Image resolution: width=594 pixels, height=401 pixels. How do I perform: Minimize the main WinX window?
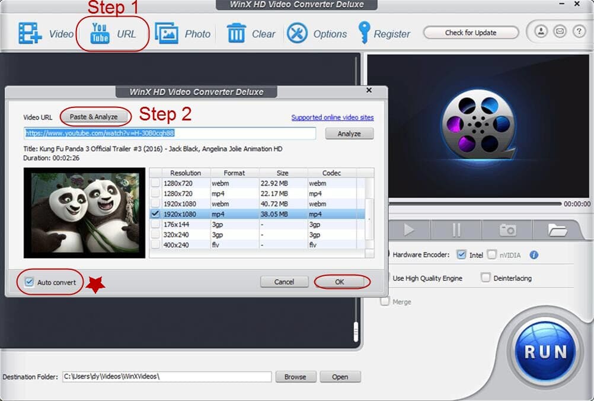pyautogui.click(x=562, y=4)
